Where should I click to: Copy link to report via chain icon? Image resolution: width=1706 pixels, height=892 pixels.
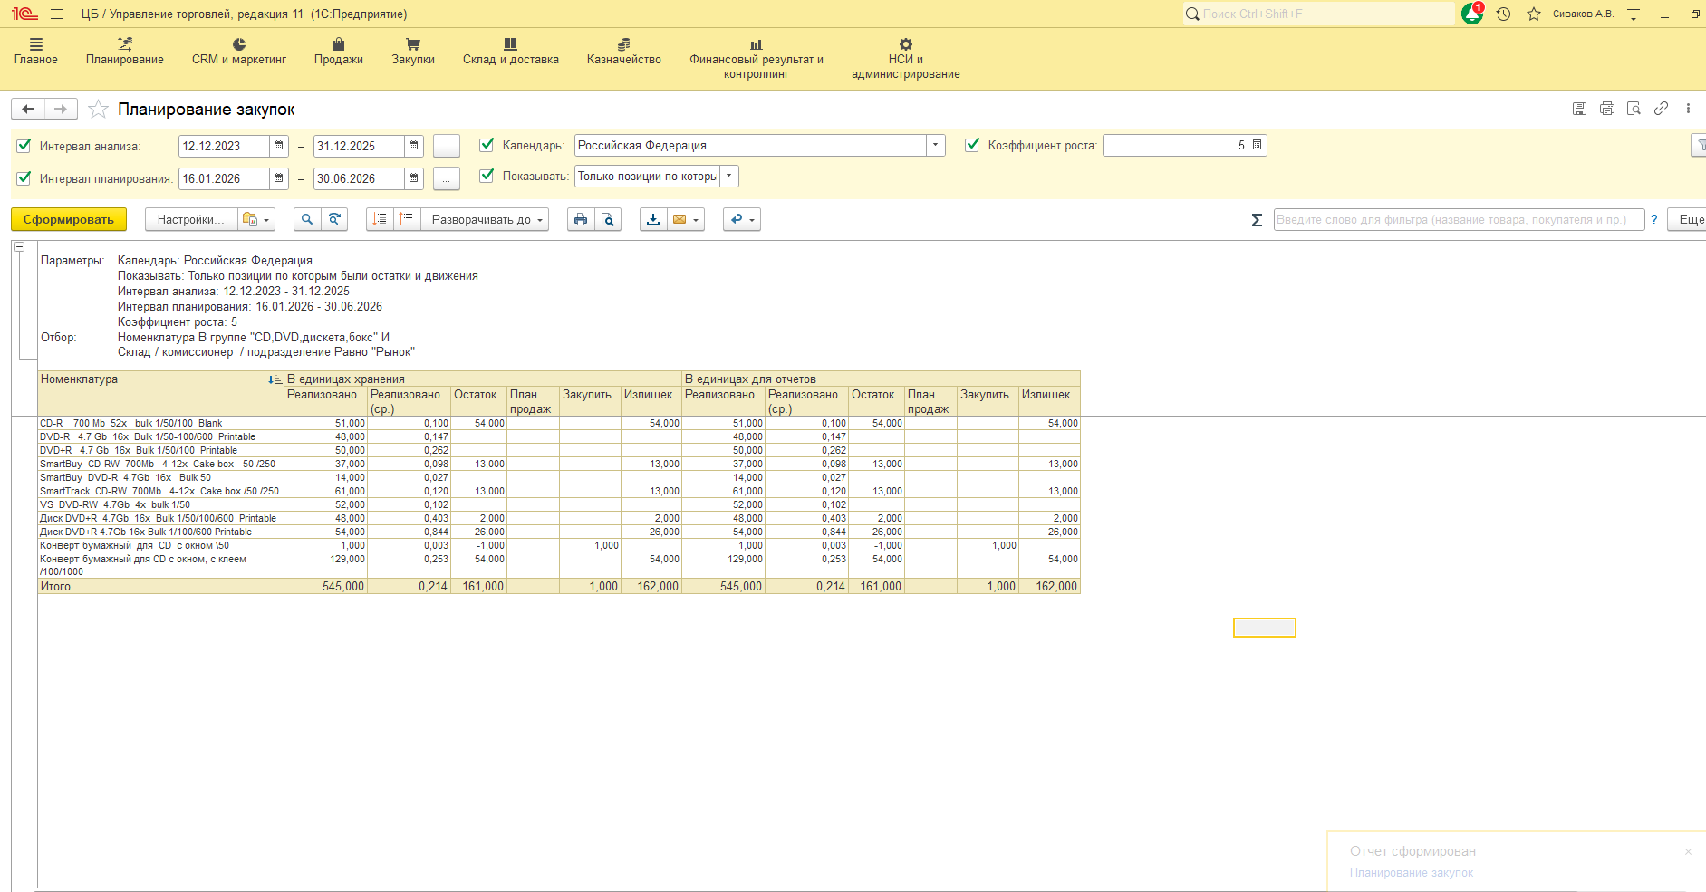pos(1661,109)
